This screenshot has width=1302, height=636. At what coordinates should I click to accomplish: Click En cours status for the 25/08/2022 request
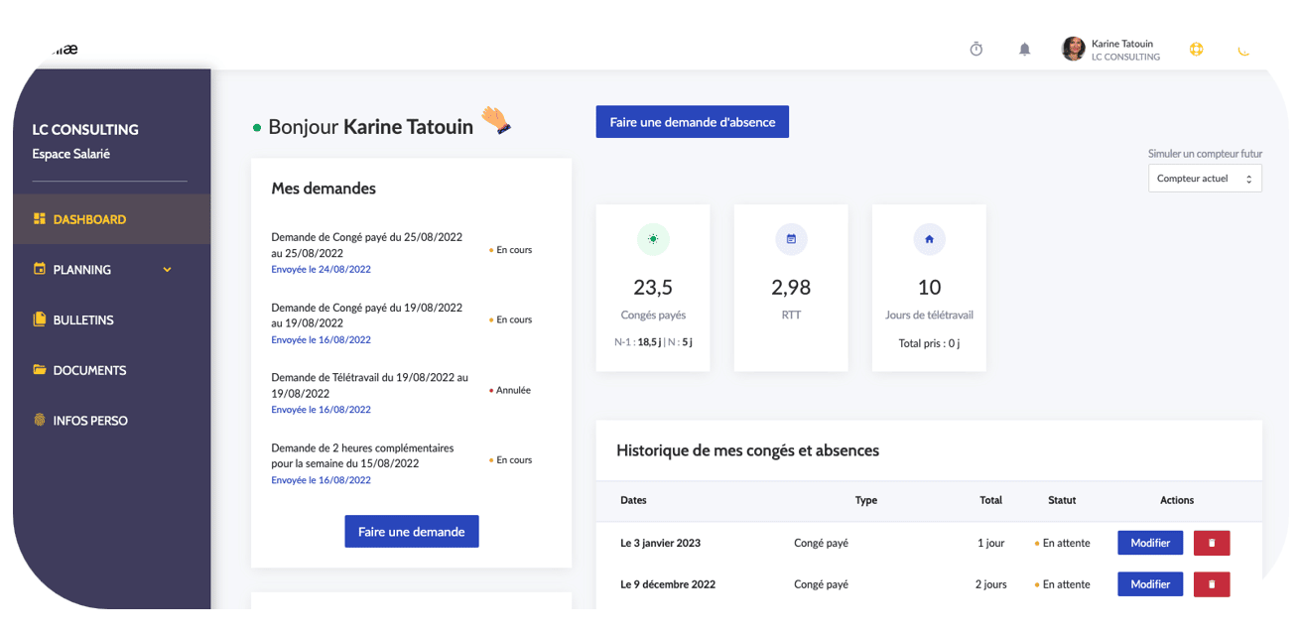pyautogui.click(x=510, y=250)
